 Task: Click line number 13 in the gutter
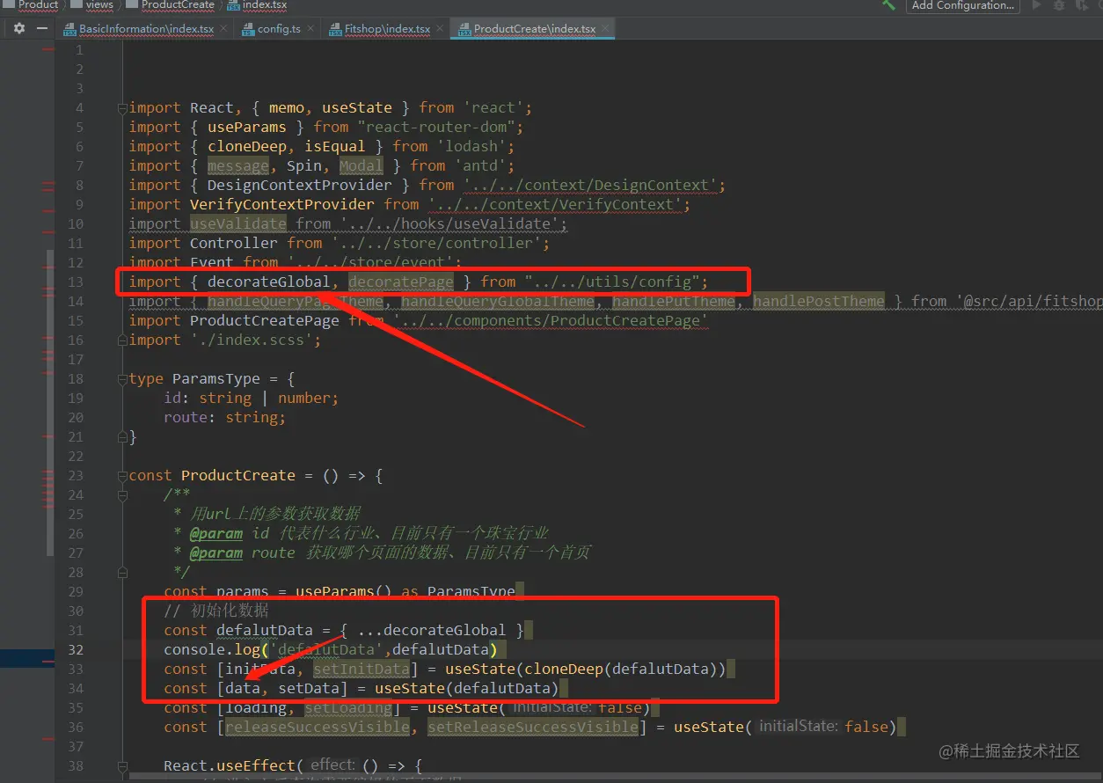coord(76,282)
